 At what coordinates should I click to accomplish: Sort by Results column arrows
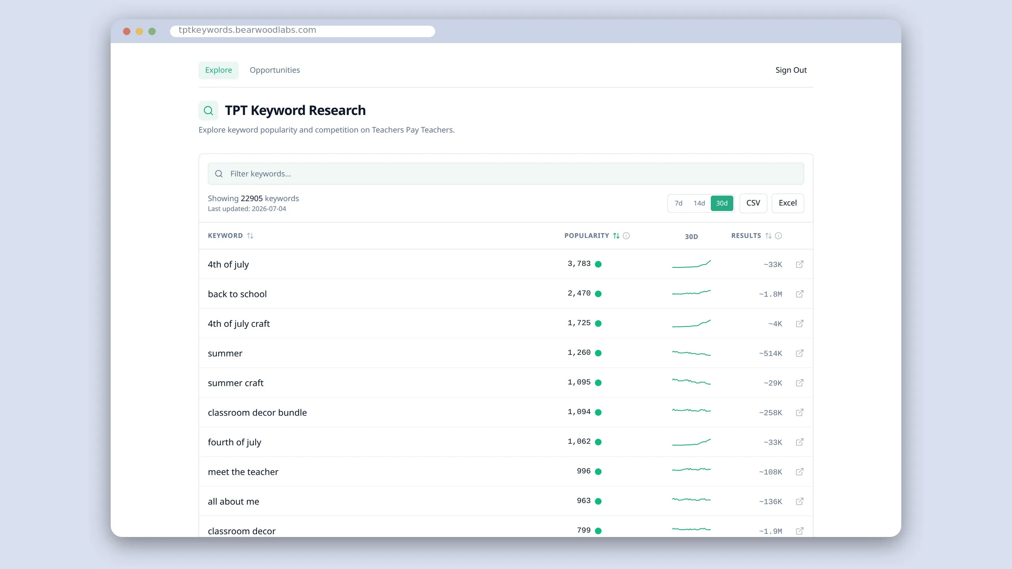[x=768, y=236]
